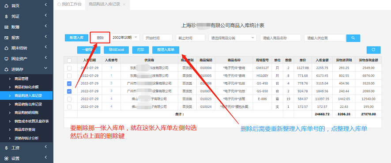This screenshot has height=163, width=391.
Task: Click the 打印 button
Action: pos(141,50)
